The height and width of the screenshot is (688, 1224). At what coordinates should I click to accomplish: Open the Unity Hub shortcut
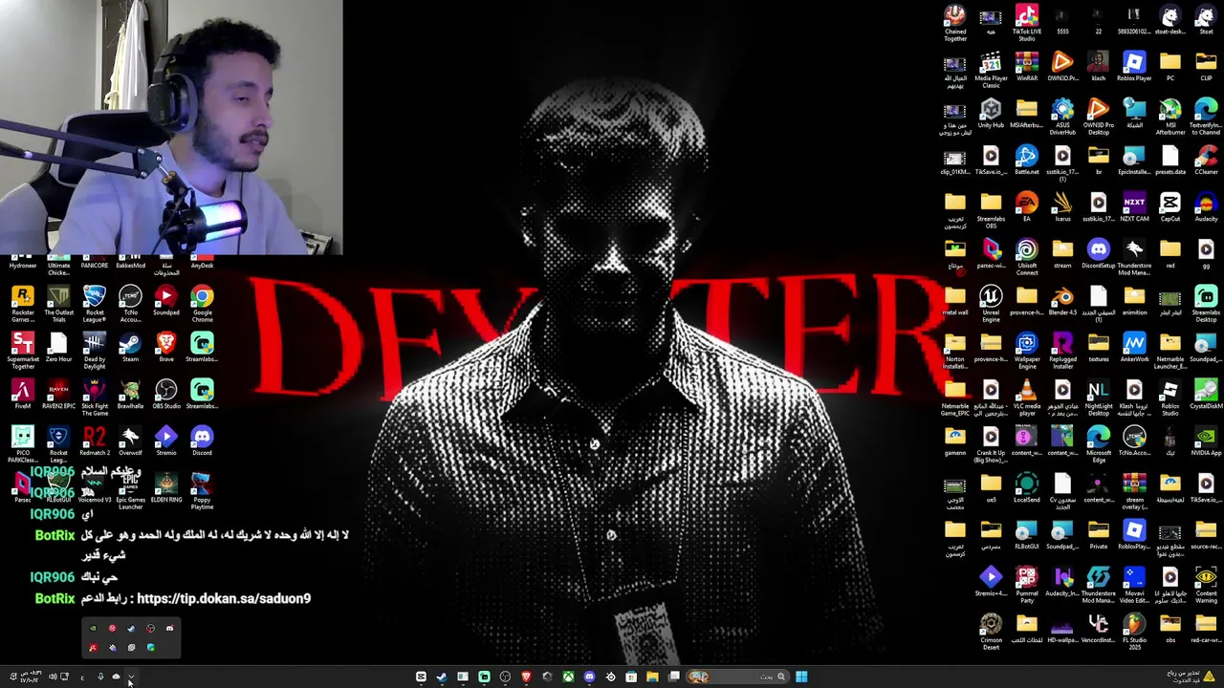tap(991, 115)
